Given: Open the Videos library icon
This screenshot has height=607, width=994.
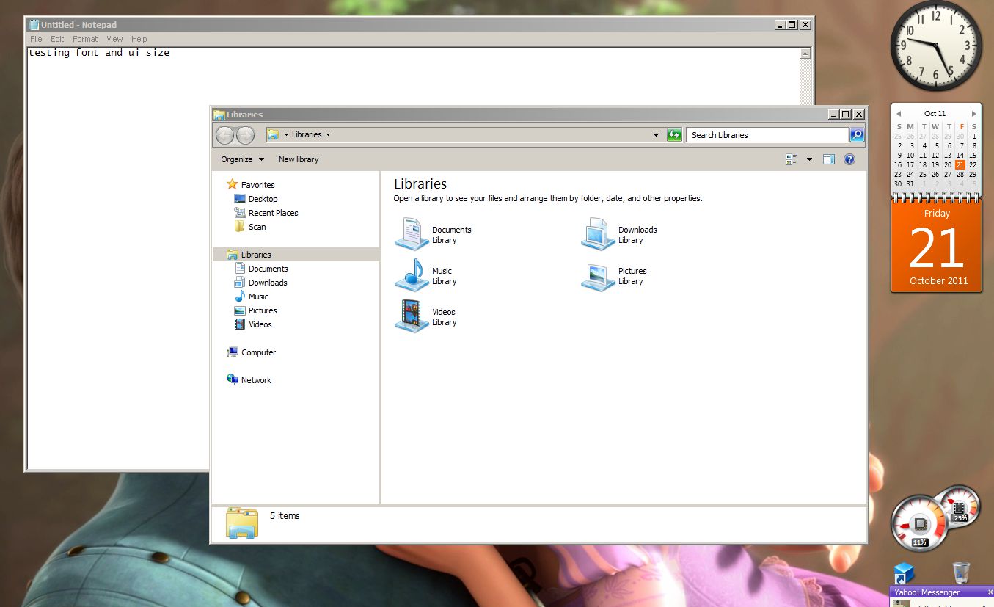Looking at the screenshot, I should [x=412, y=316].
